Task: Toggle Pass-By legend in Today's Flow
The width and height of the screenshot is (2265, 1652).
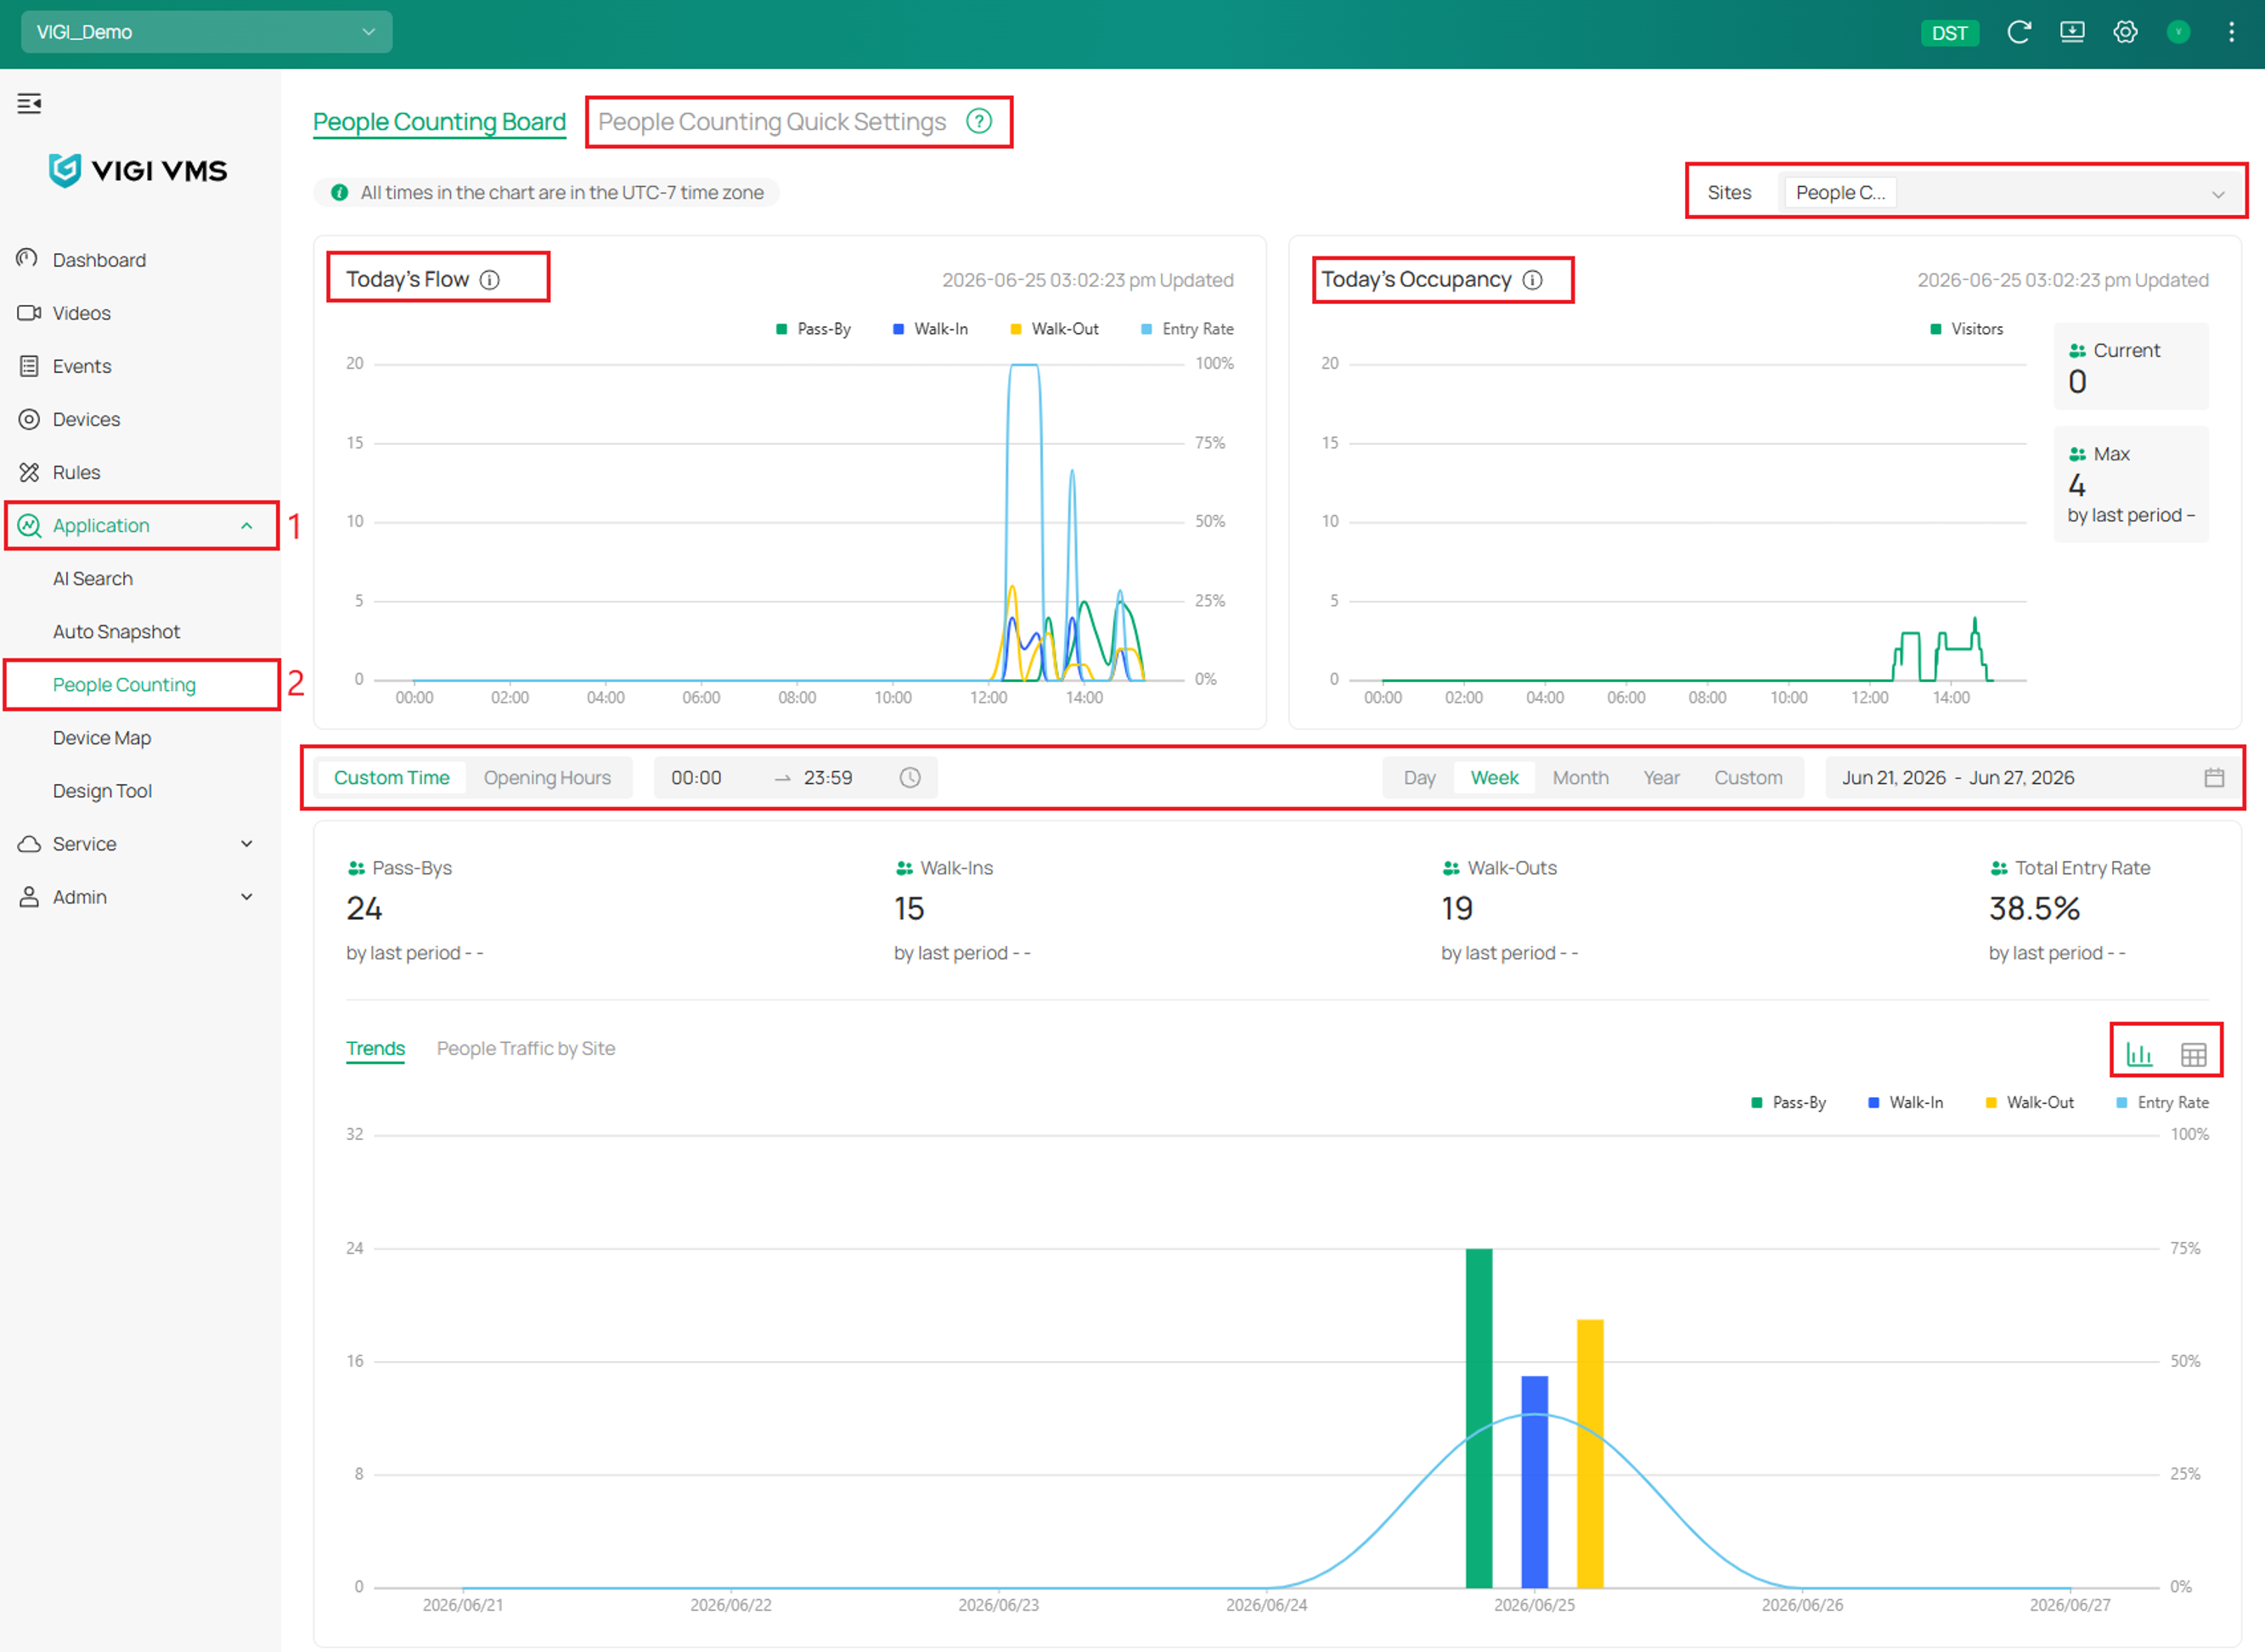Action: pos(813,329)
